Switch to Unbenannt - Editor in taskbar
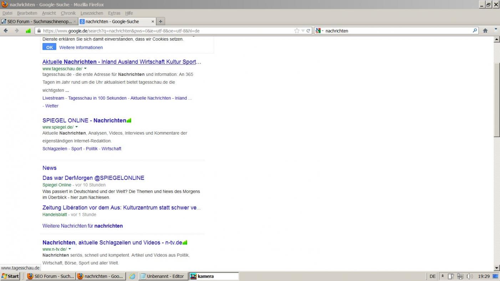500x281 pixels. [163, 276]
